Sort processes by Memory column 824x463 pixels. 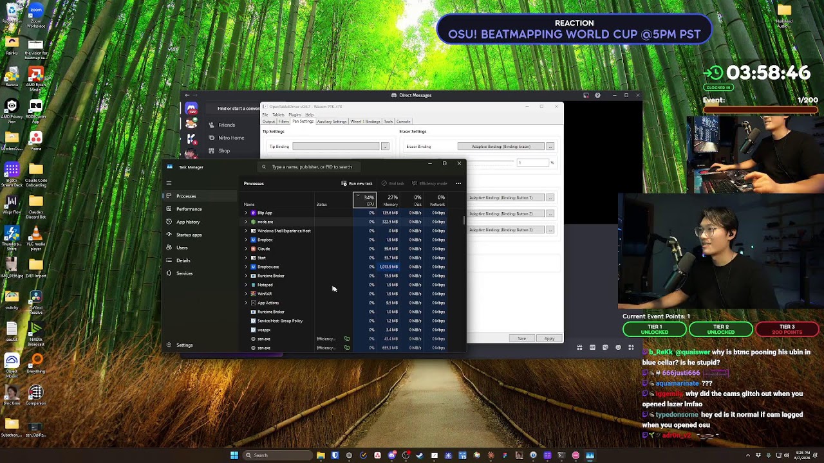tap(389, 201)
